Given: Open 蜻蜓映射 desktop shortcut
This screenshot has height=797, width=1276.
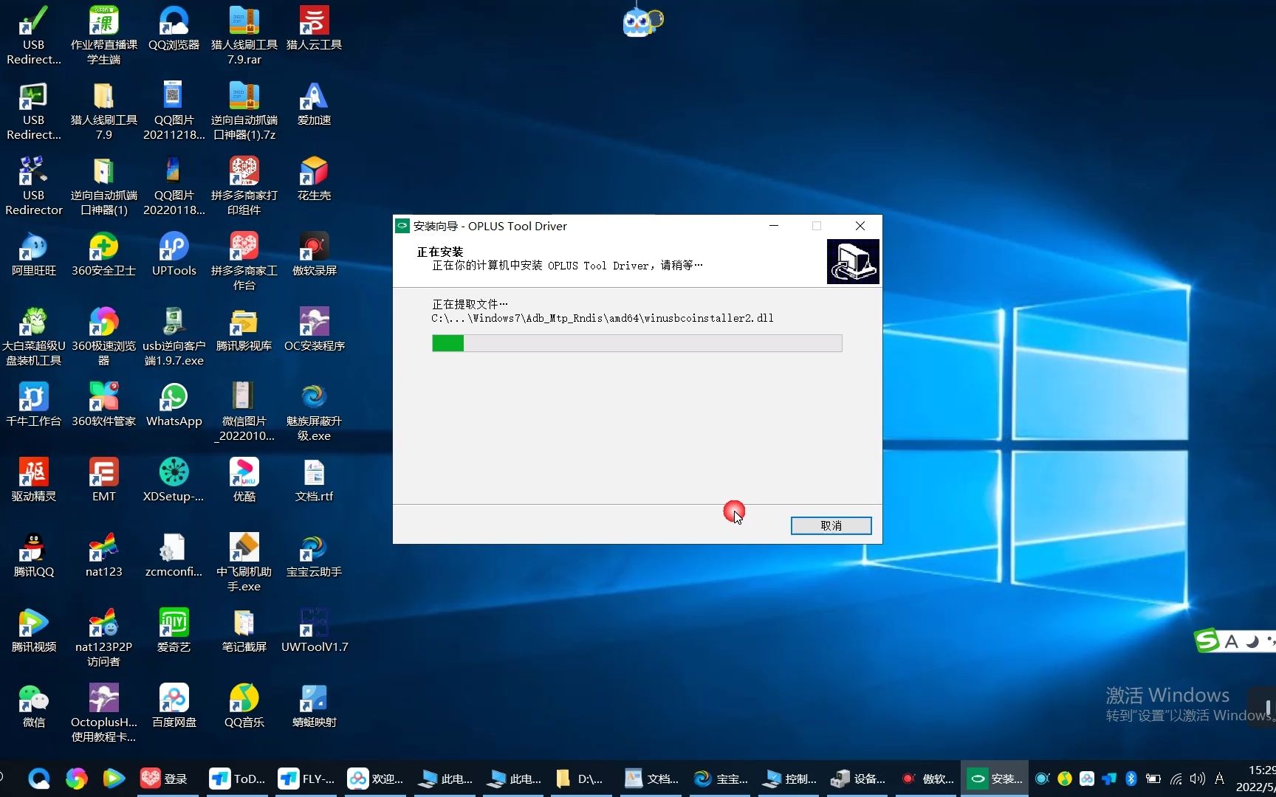Looking at the screenshot, I should click(x=314, y=705).
